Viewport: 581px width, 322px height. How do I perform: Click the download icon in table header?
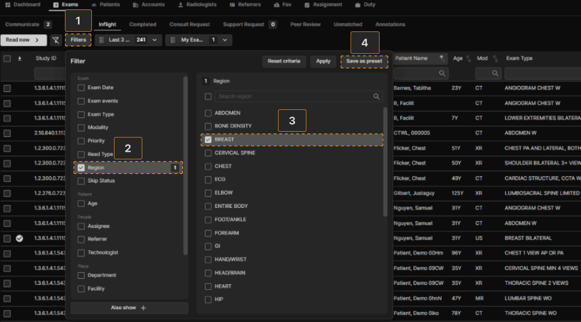pyautogui.click(x=20, y=58)
